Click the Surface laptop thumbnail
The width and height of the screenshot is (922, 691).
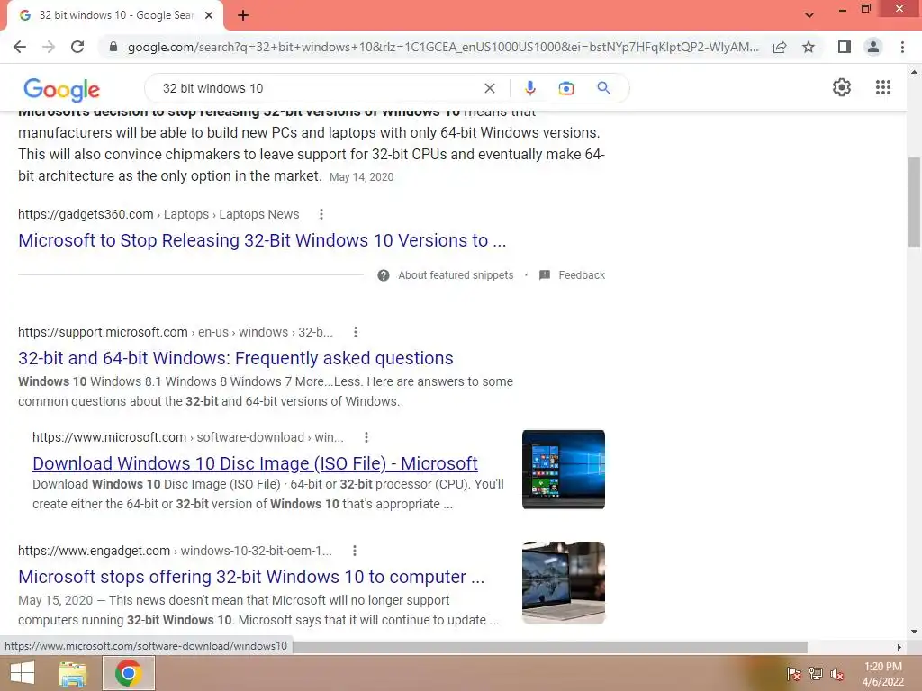564,583
